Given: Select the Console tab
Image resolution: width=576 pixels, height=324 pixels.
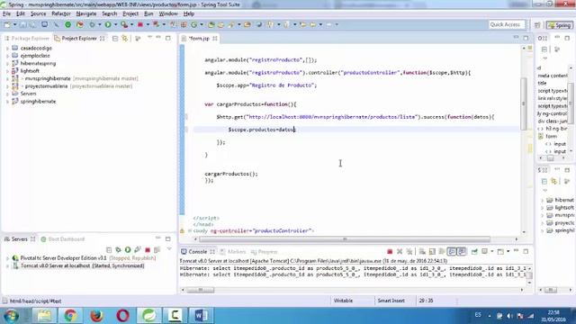Looking at the screenshot, I should click(x=198, y=252).
